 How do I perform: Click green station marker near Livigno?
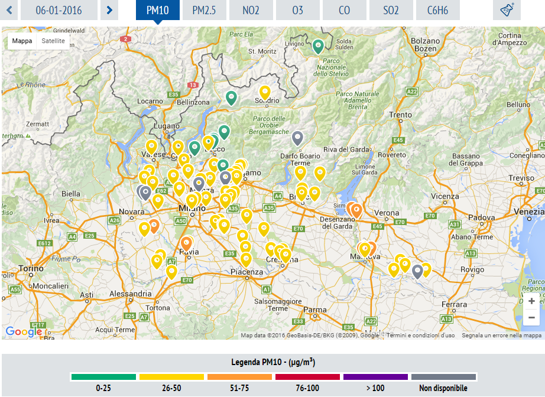[x=318, y=46]
